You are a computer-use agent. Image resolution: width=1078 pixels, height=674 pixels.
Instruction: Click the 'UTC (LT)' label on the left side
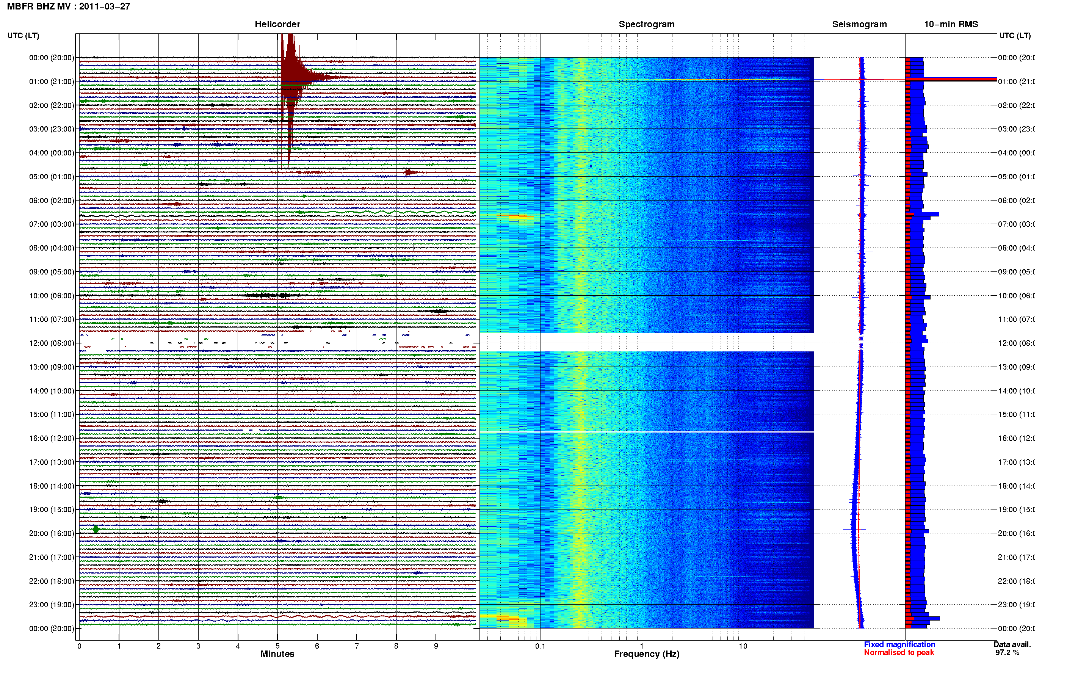23,36
